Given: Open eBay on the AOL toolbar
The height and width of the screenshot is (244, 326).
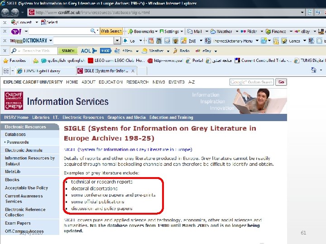Looking at the screenshot, I should (203, 51).
